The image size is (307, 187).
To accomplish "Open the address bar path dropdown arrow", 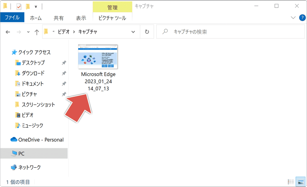I will (x=133, y=31).
